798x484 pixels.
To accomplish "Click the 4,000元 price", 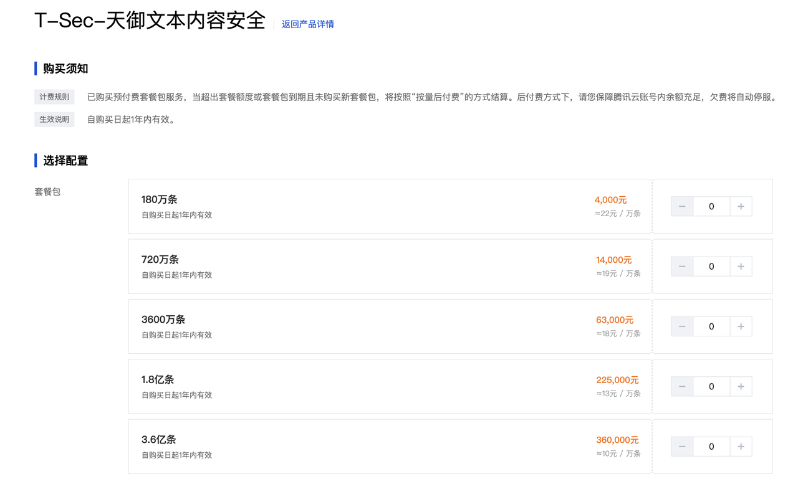I will point(611,200).
